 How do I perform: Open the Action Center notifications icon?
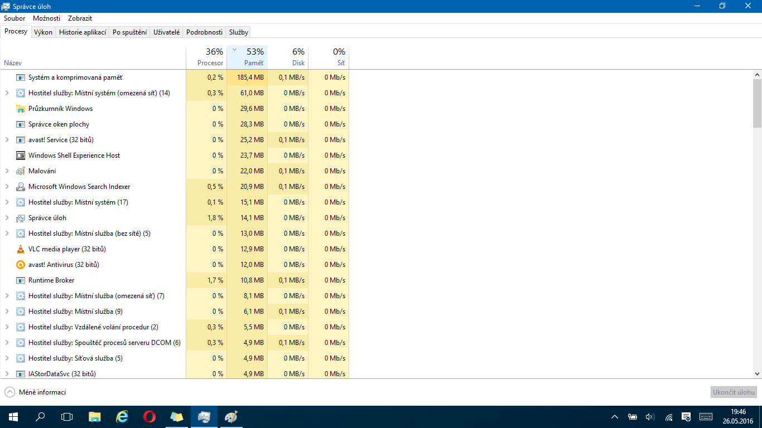coord(687,417)
